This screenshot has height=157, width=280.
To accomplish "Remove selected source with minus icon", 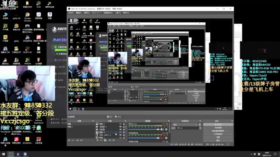I will point(101,141).
